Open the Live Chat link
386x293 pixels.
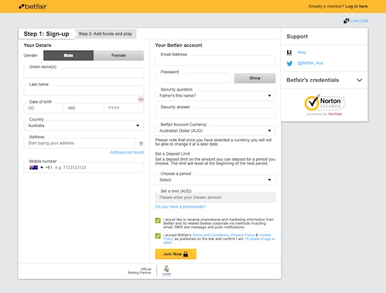pyautogui.click(x=359, y=21)
